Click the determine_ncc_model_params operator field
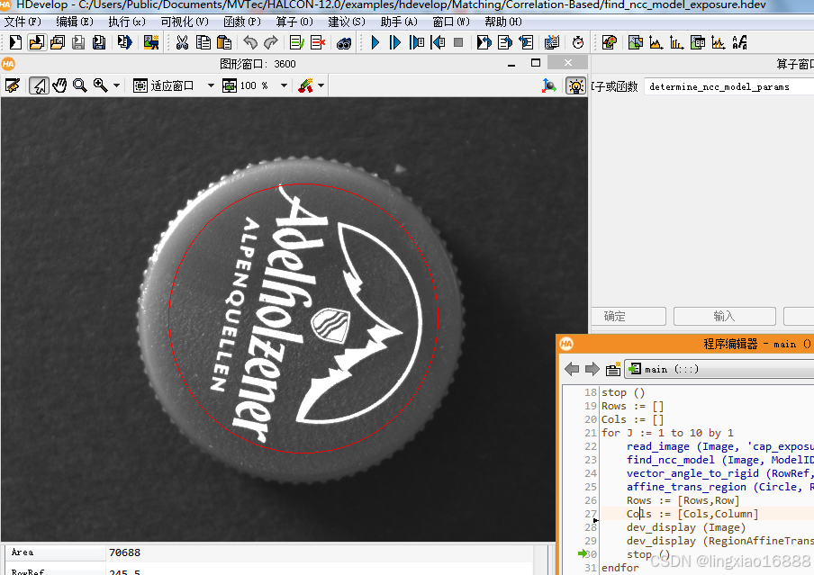Screen dimensions: 814x575 coord(728,86)
